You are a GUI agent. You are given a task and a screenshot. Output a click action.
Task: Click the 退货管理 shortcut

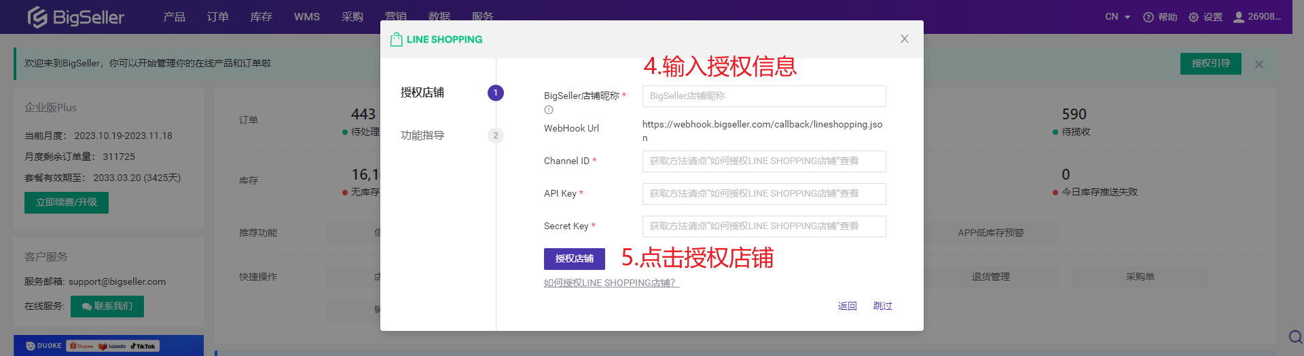coord(991,277)
